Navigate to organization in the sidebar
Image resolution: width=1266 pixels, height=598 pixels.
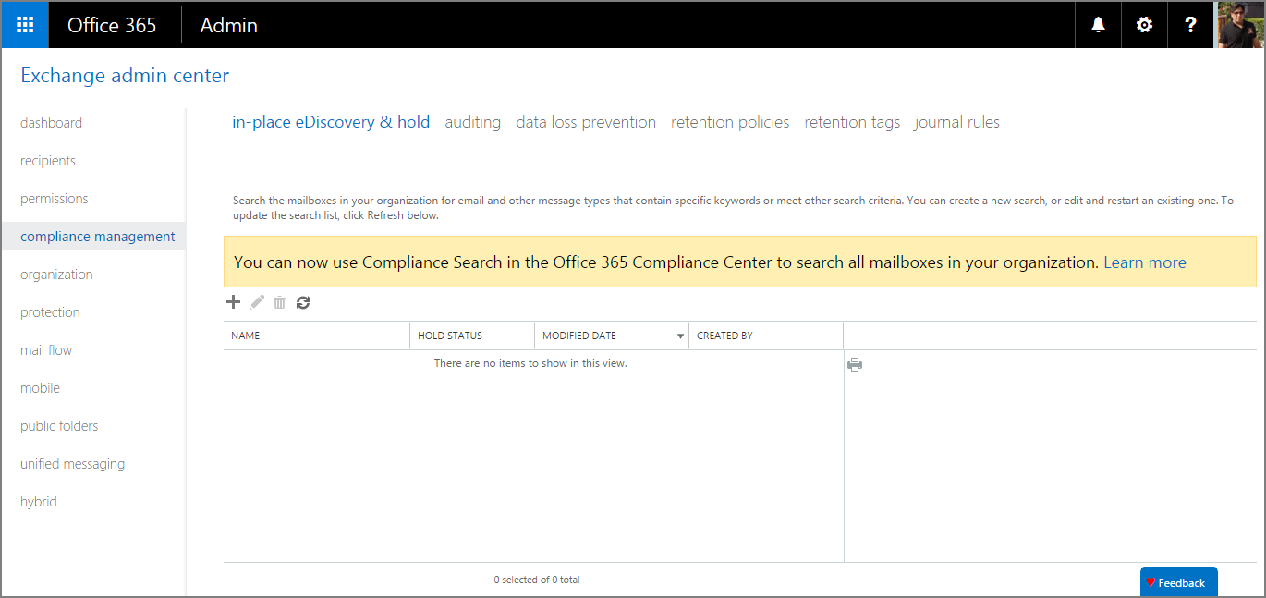coord(56,275)
